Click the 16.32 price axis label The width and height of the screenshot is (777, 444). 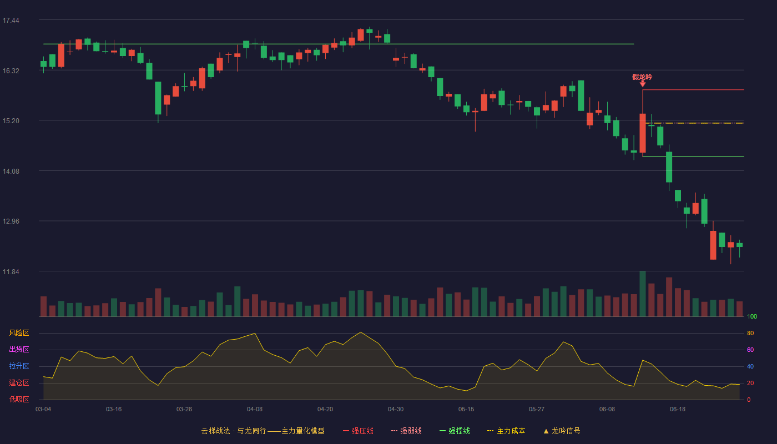11,71
